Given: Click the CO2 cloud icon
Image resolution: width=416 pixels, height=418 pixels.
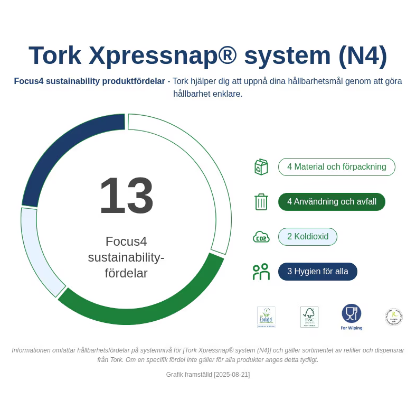Looking at the screenshot, I should (x=261, y=237).
